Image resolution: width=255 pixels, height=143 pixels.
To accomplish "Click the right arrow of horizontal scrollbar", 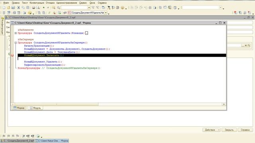I will [224, 104].
